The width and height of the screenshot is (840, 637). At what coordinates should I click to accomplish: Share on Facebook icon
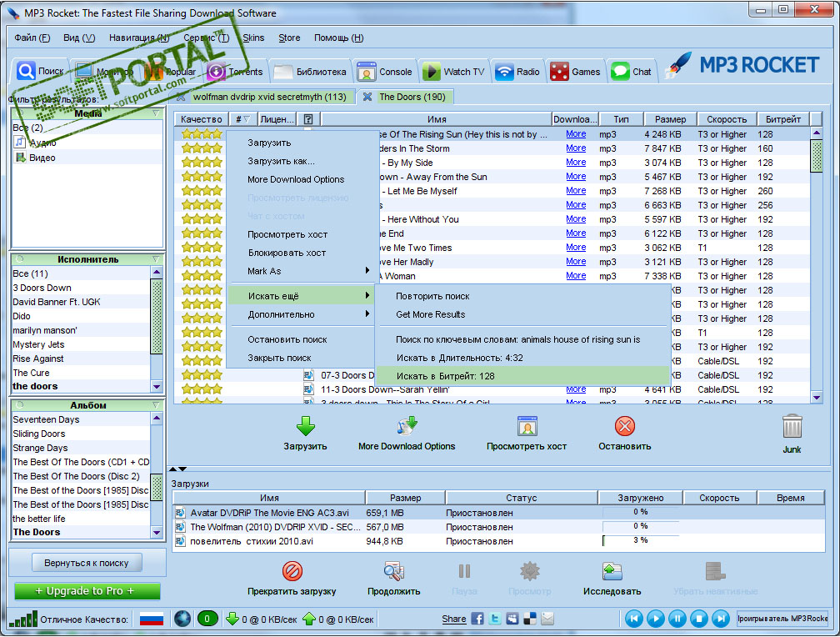477,619
